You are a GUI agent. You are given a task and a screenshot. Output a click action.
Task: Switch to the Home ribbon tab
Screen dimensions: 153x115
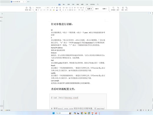click(x=59, y=4)
